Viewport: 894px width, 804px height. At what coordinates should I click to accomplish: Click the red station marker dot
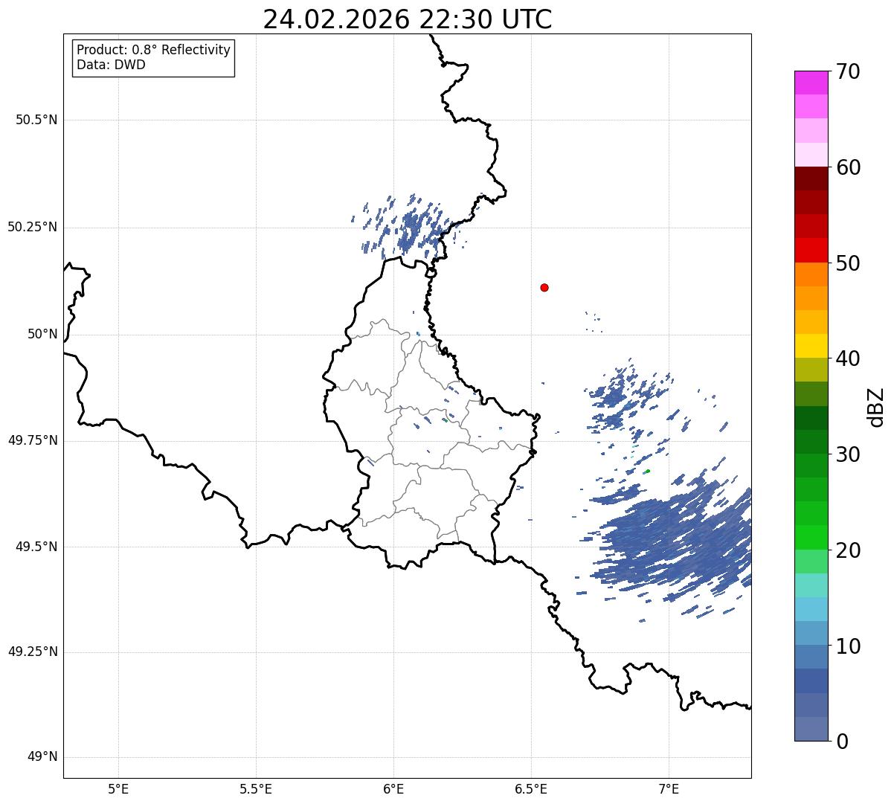544,287
